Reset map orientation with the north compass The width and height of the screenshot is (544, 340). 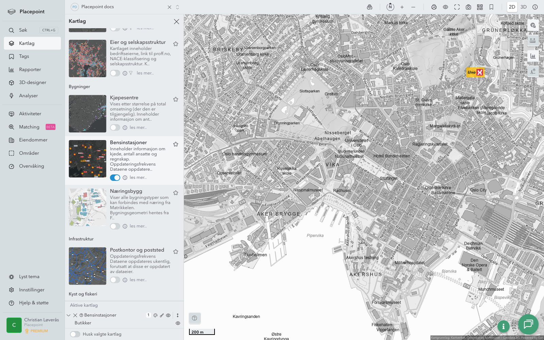[390, 7]
